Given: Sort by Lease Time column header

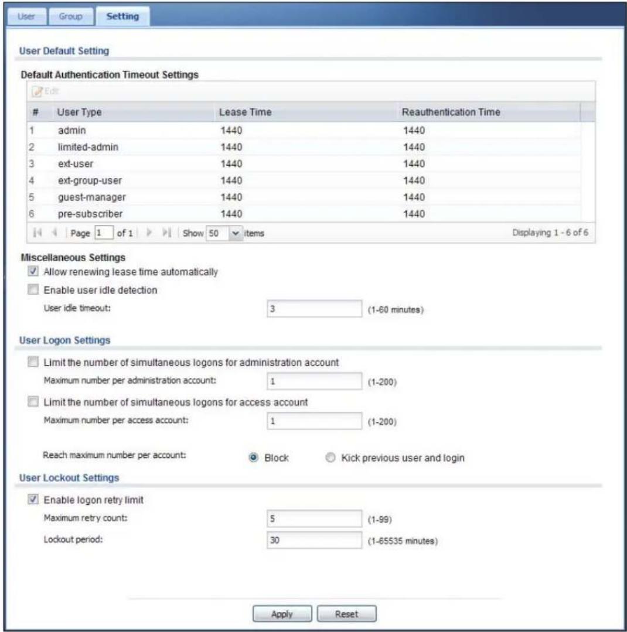Looking at the screenshot, I should point(305,112).
